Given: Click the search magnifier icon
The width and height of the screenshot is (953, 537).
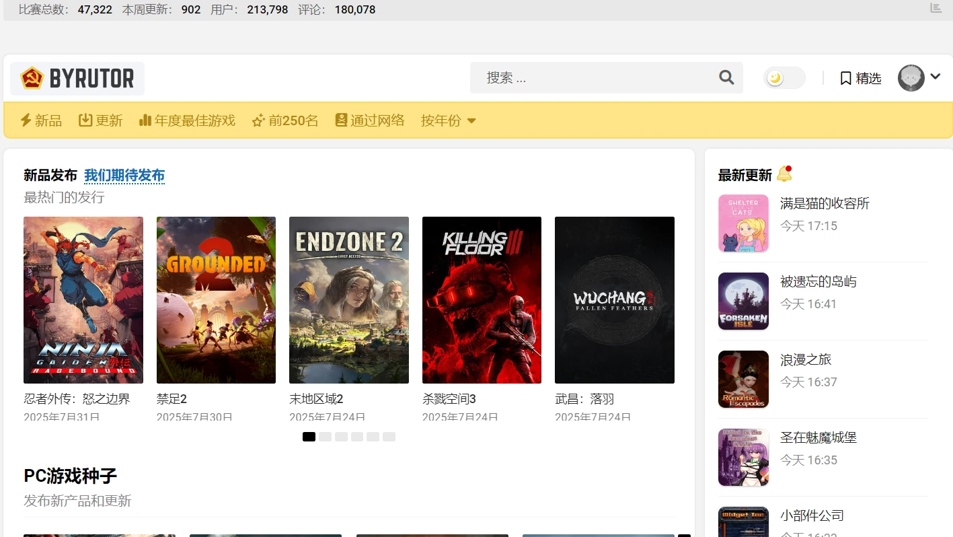Looking at the screenshot, I should [x=726, y=77].
